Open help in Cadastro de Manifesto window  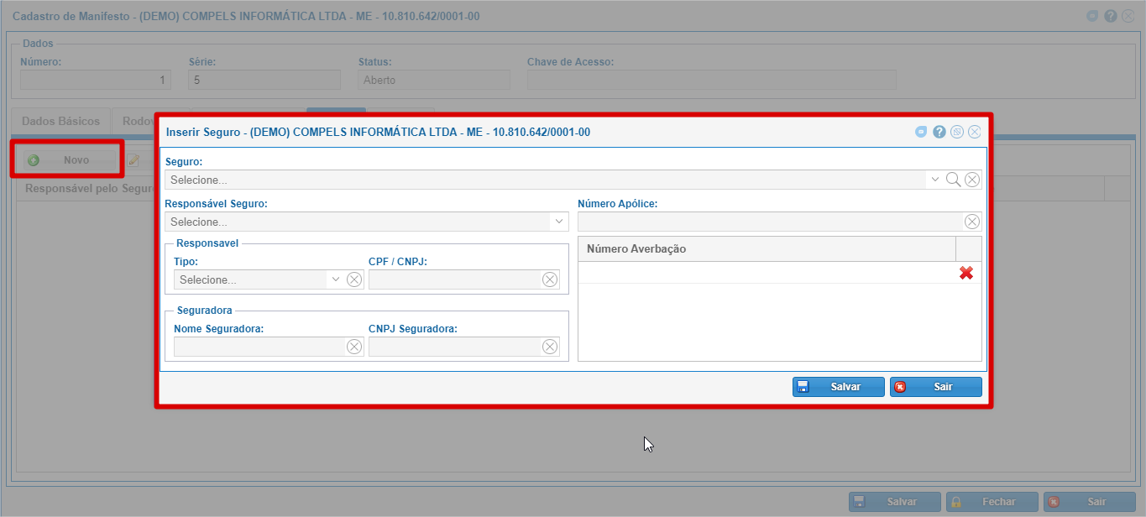tap(1110, 16)
